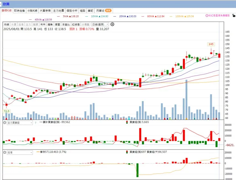Toggle the 分價量 overlay button
The width and height of the screenshot is (236, 180).
click(85, 24)
